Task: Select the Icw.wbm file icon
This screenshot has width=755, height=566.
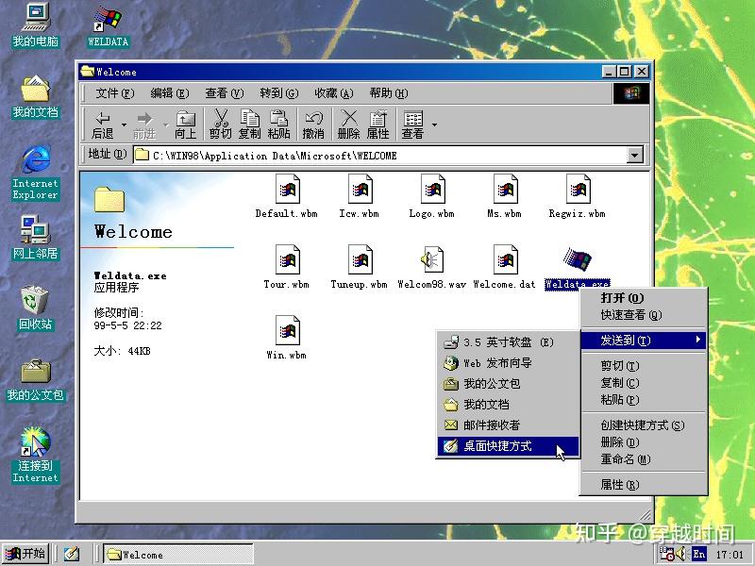Action: (x=361, y=190)
